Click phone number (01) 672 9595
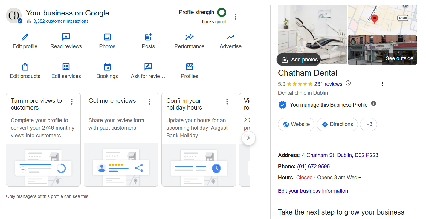Screen dimensions: 426x219 tap(314, 167)
